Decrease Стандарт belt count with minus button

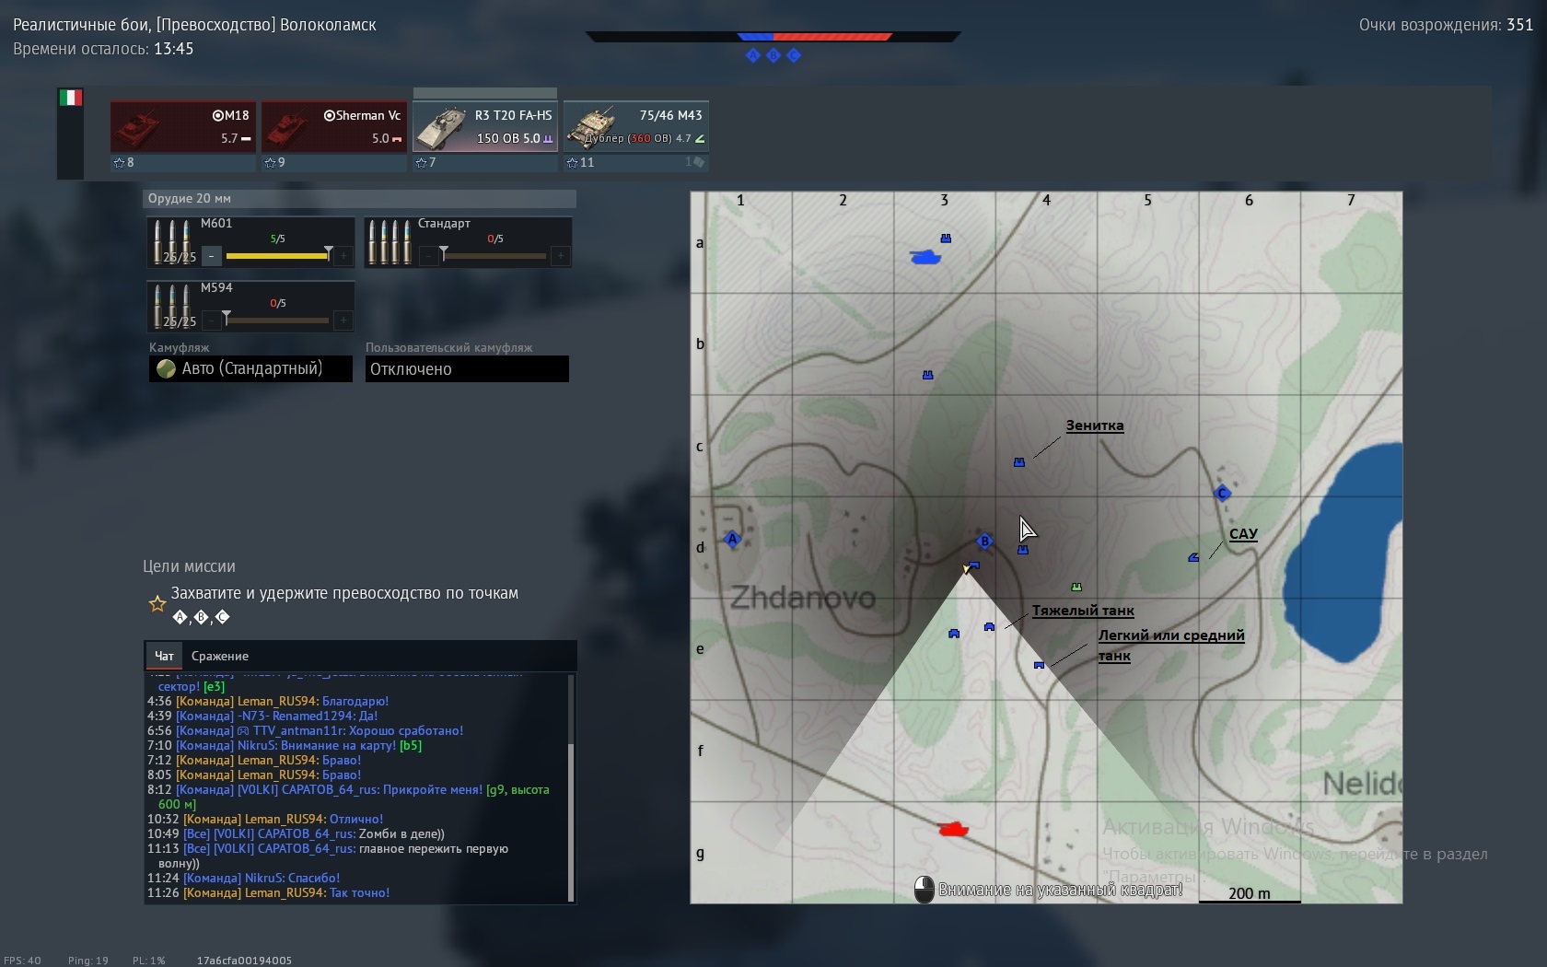(429, 256)
